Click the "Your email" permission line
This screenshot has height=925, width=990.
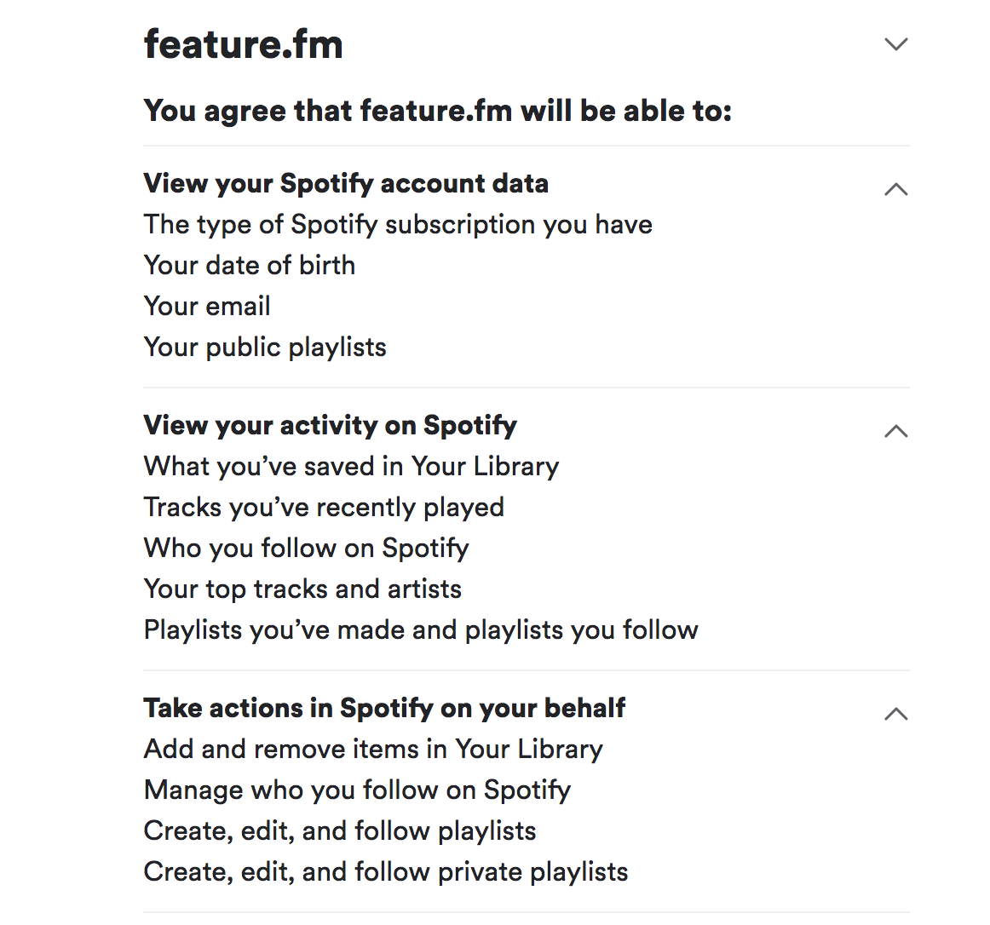[x=207, y=306]
